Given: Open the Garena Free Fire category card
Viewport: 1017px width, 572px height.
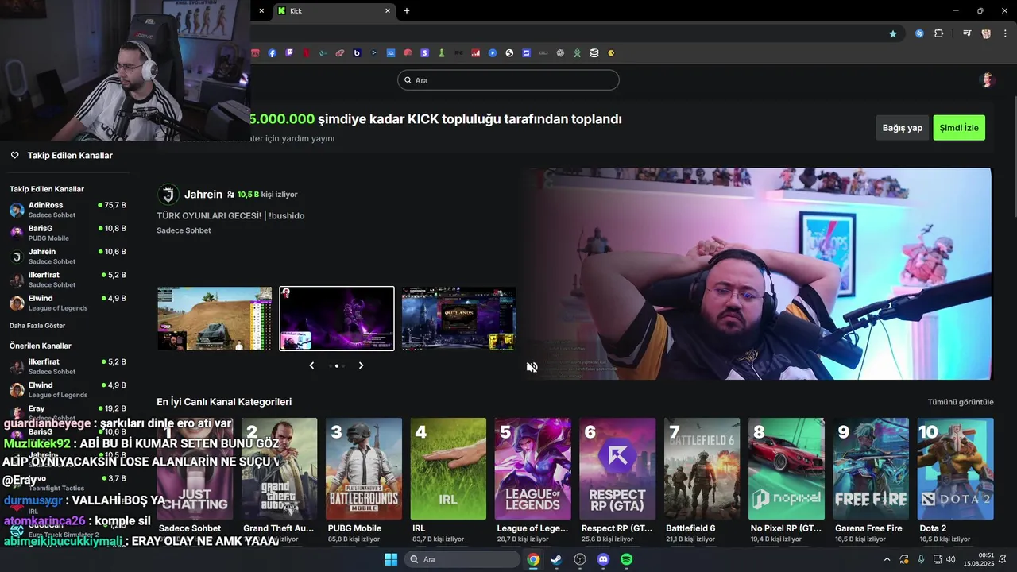Looking at the screenshot, I should pos(872,469).
